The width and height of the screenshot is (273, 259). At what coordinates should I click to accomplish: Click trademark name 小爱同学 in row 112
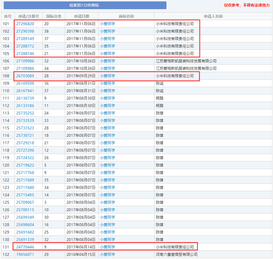click(x=107, y=106)
